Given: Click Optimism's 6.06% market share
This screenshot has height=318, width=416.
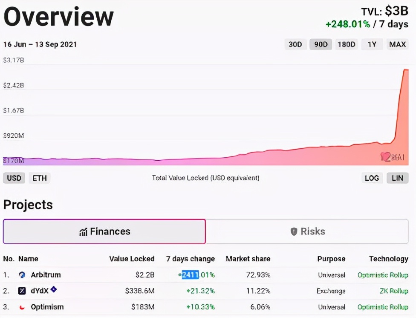Looking at the screenshot, I should coord(260,307).
